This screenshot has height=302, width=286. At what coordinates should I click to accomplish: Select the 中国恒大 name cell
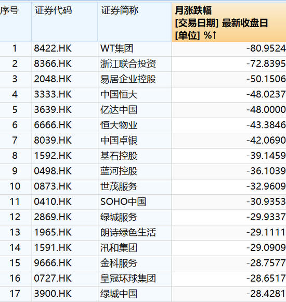(135, 95)
